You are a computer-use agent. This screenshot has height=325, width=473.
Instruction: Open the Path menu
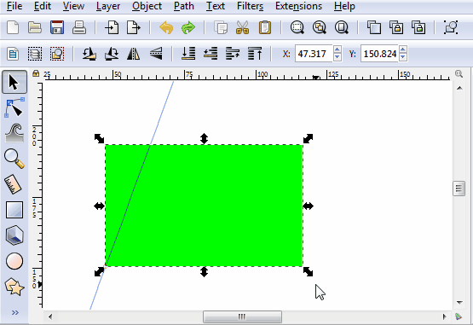(x=184, y=6)
